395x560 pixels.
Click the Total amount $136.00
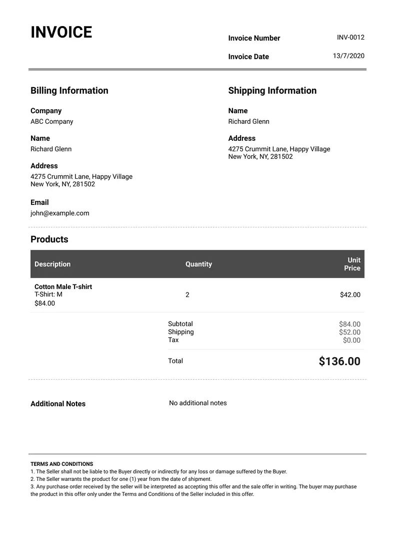[339, 362]
